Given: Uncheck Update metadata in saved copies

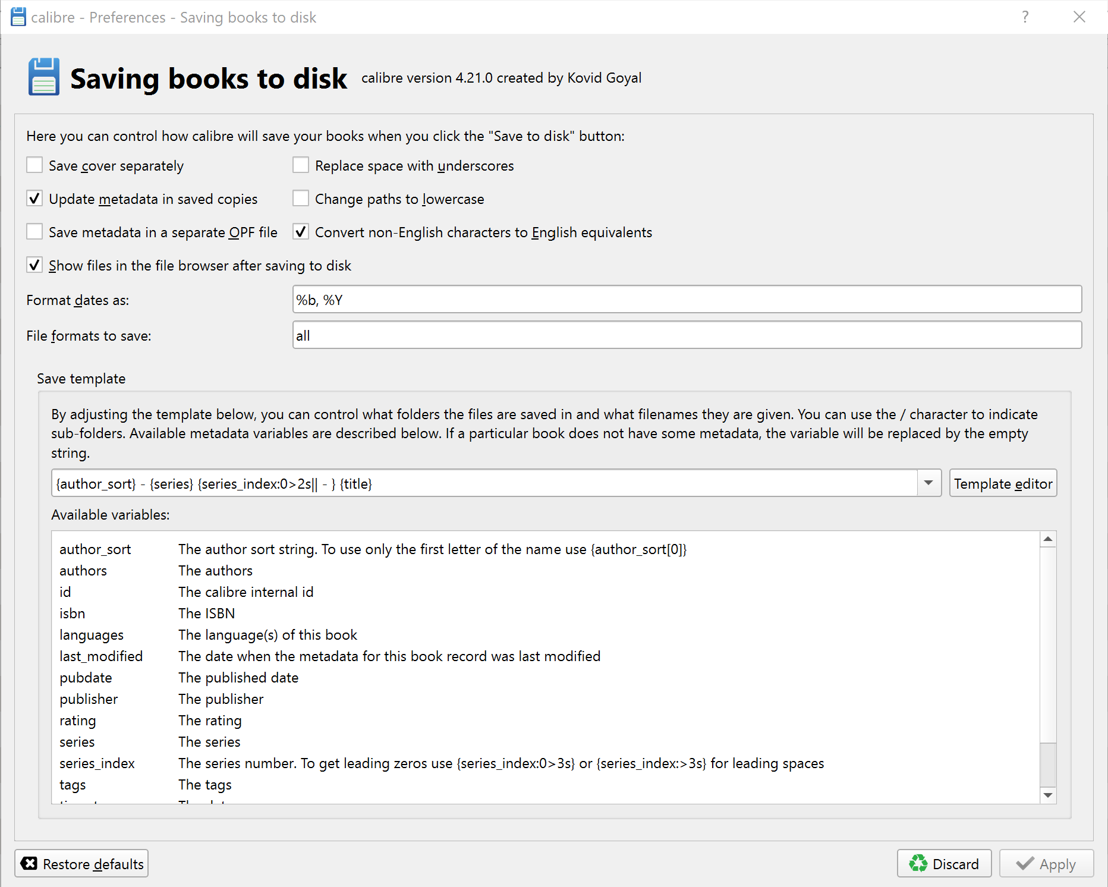Looking at the screenshot, I should (x=34, y=199).
